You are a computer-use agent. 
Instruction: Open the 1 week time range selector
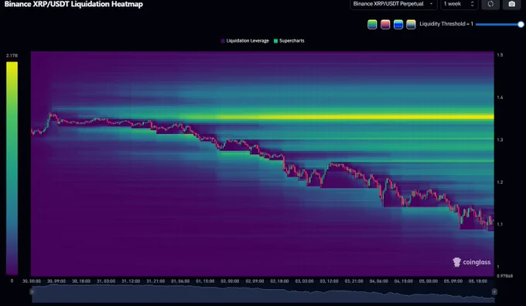tap(459, 4)
